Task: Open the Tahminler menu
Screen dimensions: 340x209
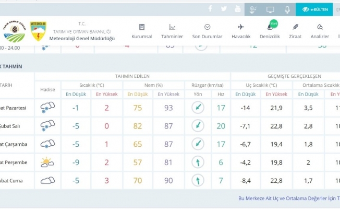Action: pos(172,31)
